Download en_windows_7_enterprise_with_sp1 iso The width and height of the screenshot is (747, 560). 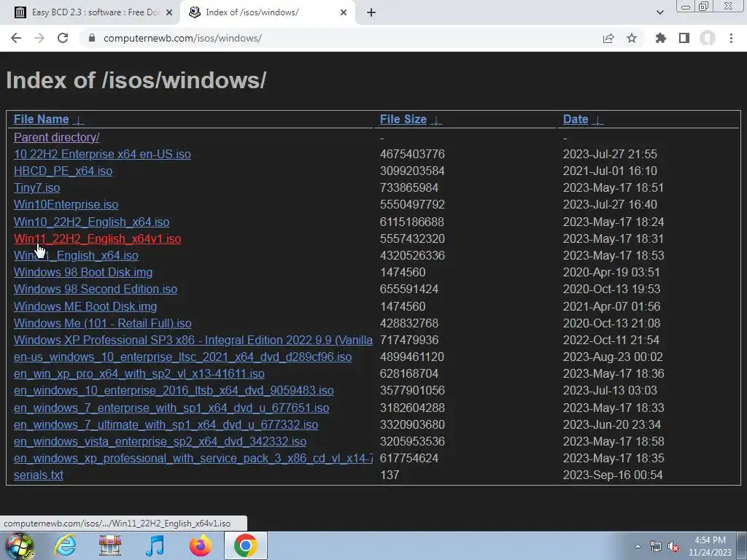click(x=171, y=408)
